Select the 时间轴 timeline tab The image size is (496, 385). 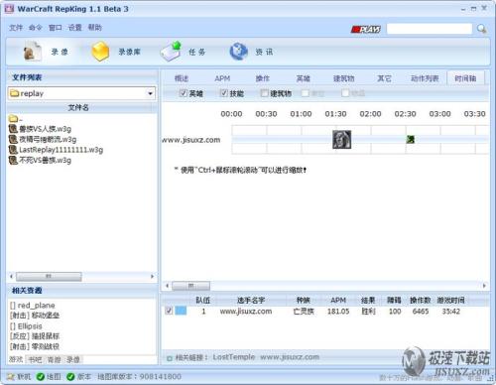click(465, 78)
